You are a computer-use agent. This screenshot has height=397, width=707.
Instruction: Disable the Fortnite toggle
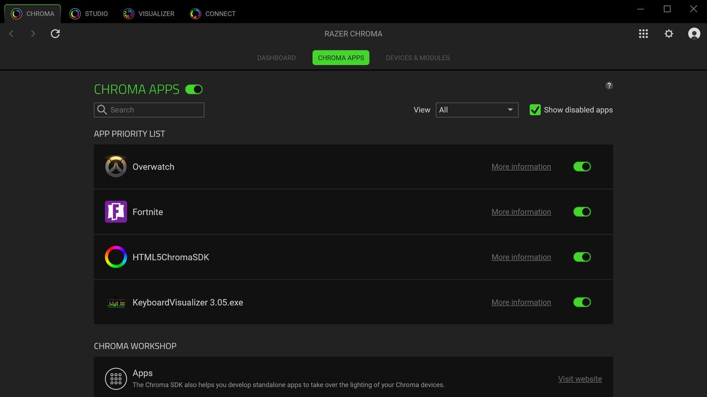coord(582,212)
